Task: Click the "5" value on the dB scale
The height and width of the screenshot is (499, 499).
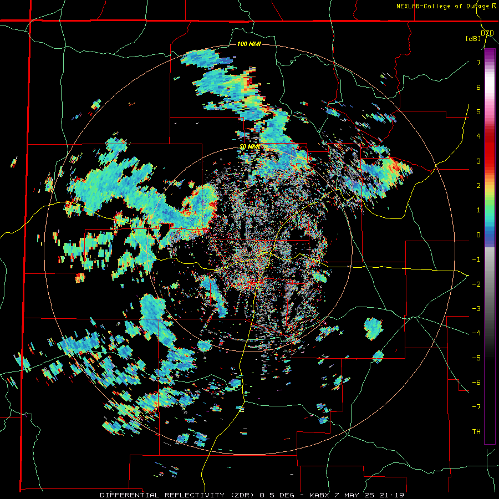Action: tap(478, 111)
